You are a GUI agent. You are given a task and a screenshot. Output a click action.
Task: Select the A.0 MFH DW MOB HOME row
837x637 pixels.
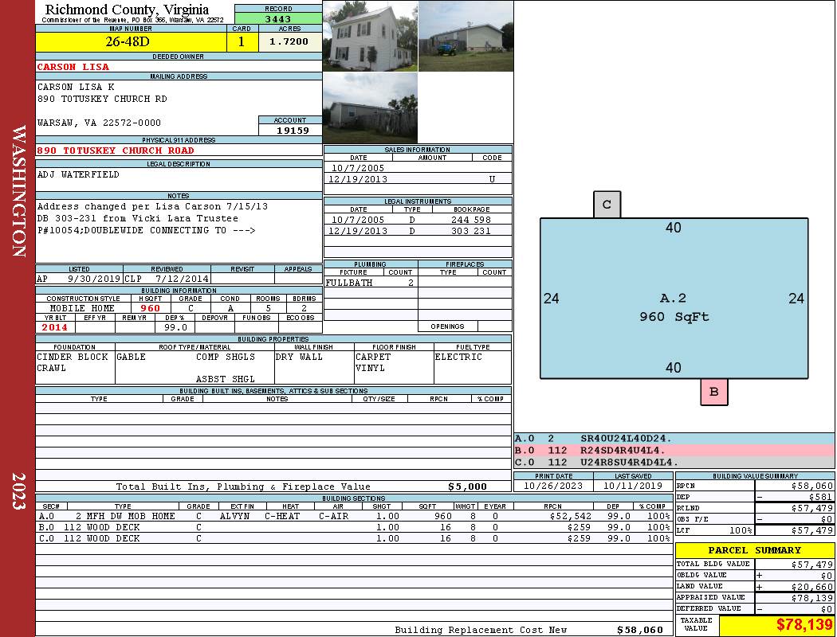point(353,516)
